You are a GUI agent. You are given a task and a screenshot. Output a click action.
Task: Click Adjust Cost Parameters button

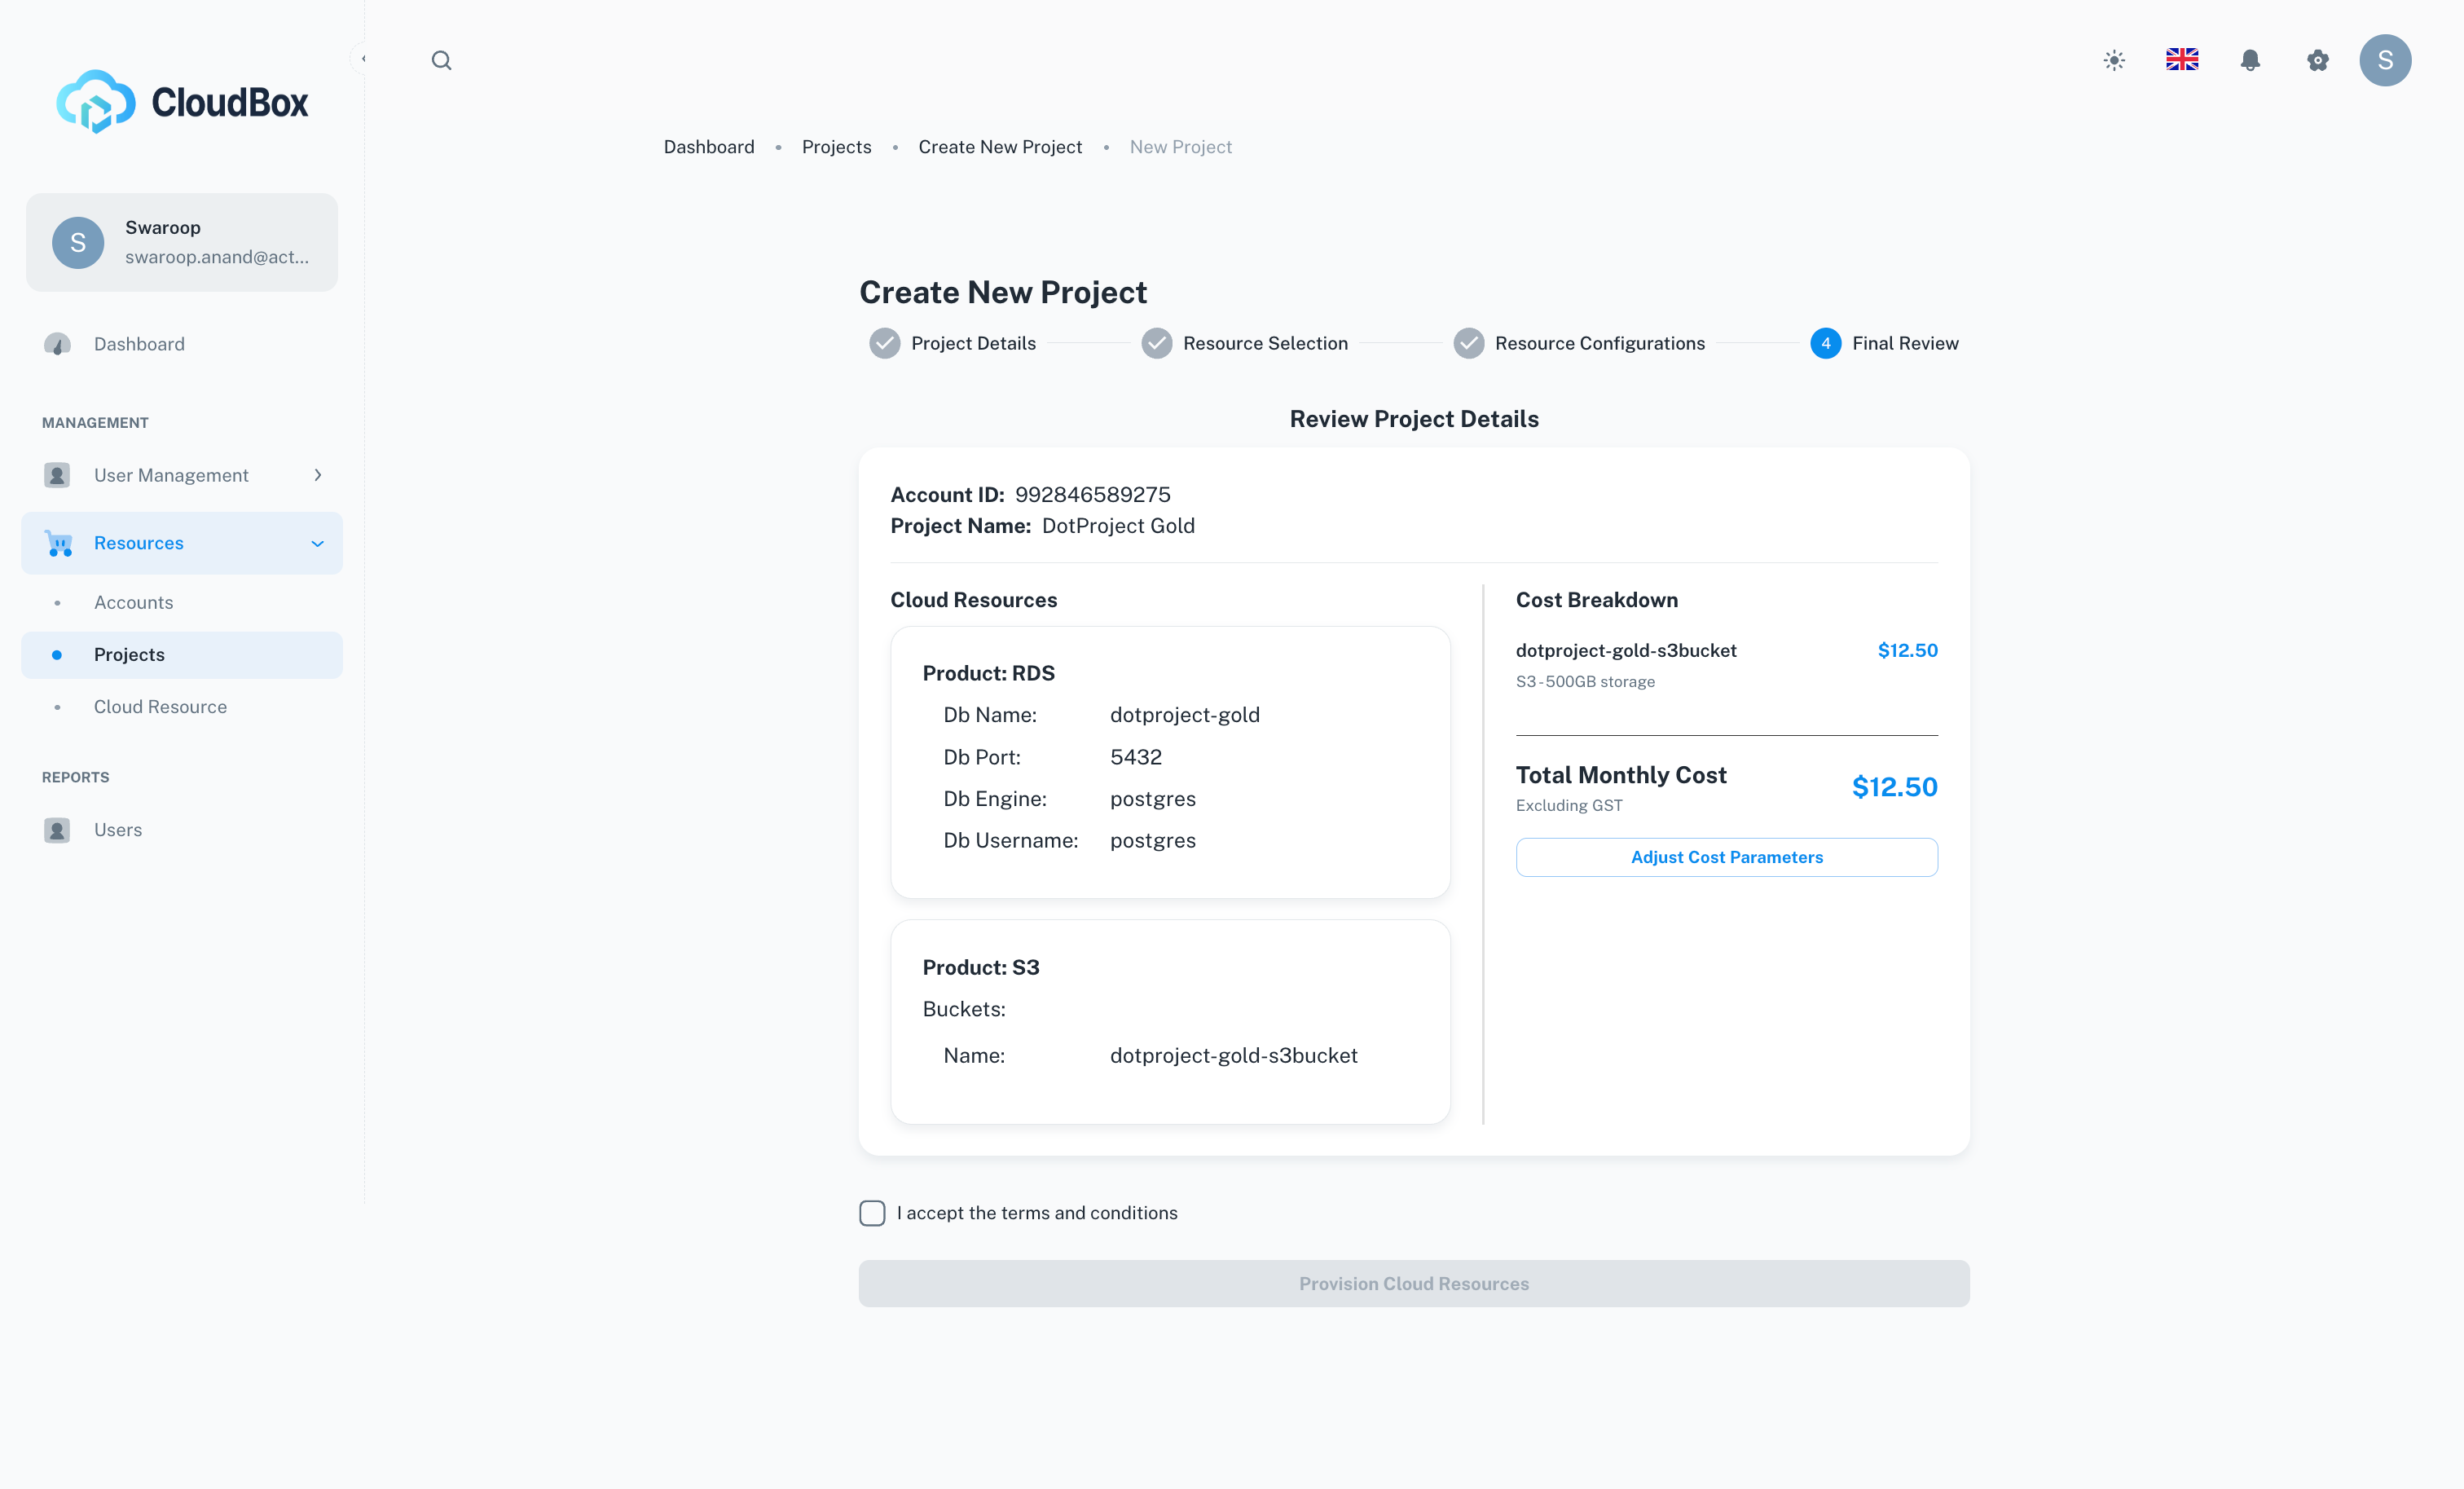tap(1726, 857)
